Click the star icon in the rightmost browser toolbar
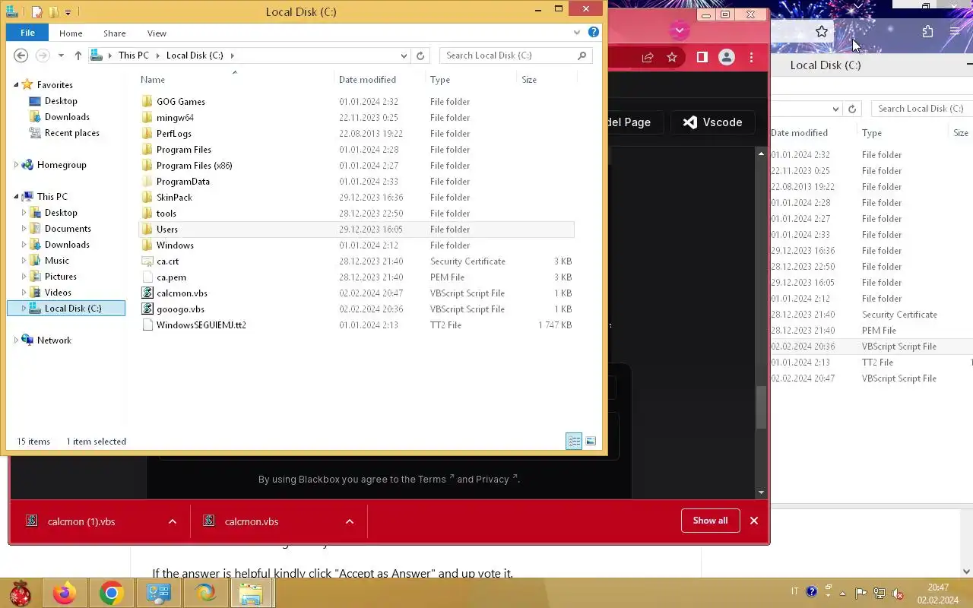This screenshot has height=608, width=973. [822, 32]
